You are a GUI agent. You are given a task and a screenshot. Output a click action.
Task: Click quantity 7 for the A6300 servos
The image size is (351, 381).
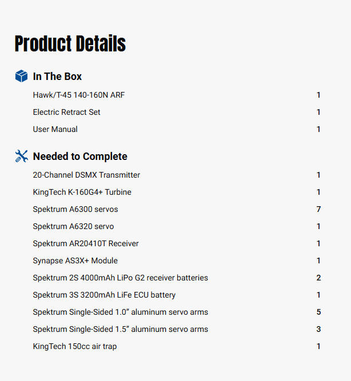[x=318, y=209]
